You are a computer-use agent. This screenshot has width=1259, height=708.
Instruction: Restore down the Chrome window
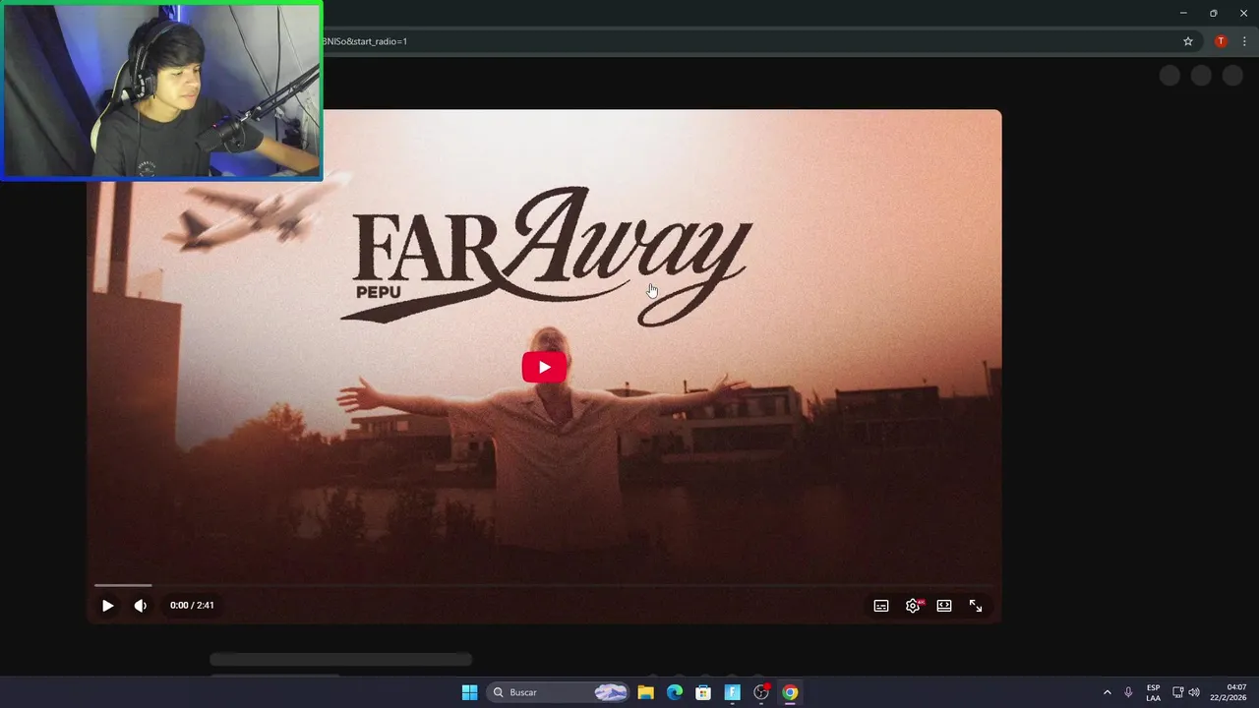(x=1214, y=13)
